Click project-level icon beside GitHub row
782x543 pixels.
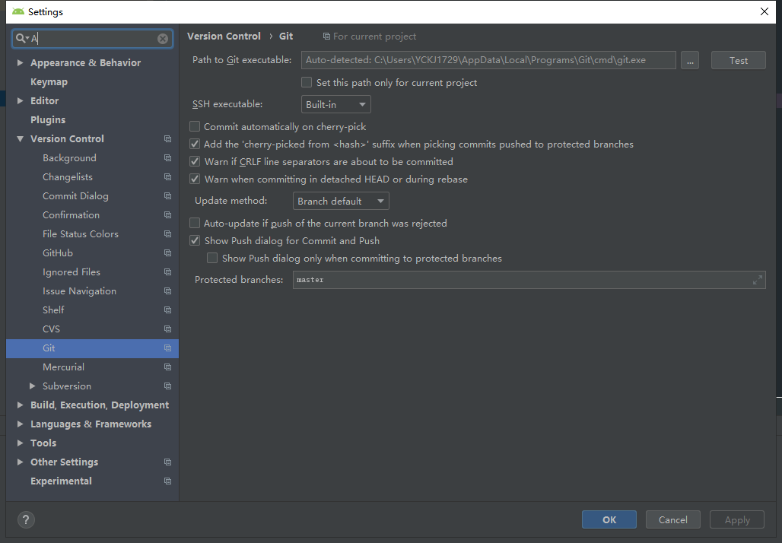(167, 252)
